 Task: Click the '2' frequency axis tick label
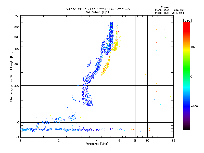click(59, 141)
